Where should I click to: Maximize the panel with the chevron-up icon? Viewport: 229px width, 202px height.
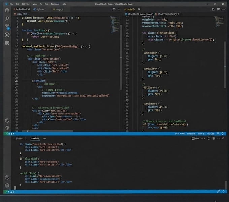point(218,138)
